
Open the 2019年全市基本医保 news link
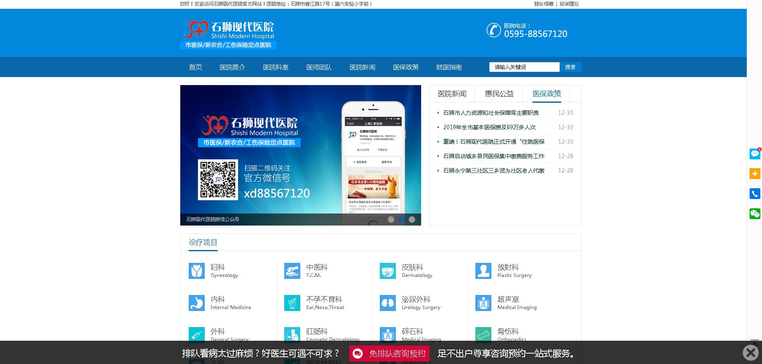coord(489,127)
